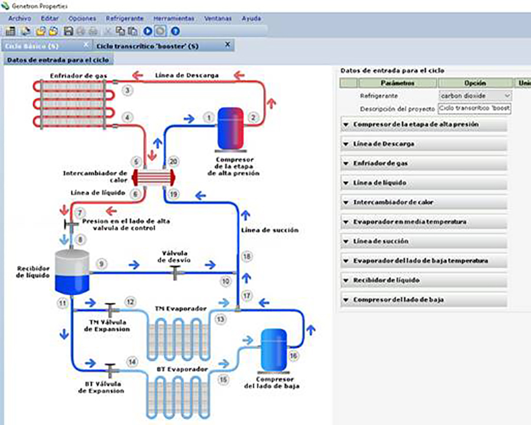531x425 pixels.
Task: Click the paste icon in the toolbar
Action: point(133,31)
